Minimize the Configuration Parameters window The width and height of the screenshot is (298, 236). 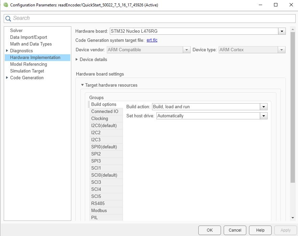click(260, 5)
